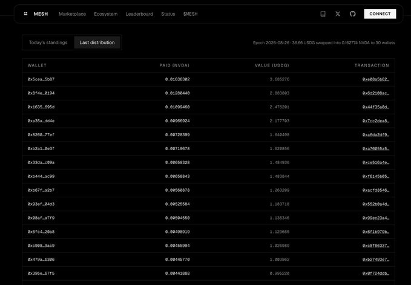
Task: Click paid amount 0.01280440
Action: 177,93
